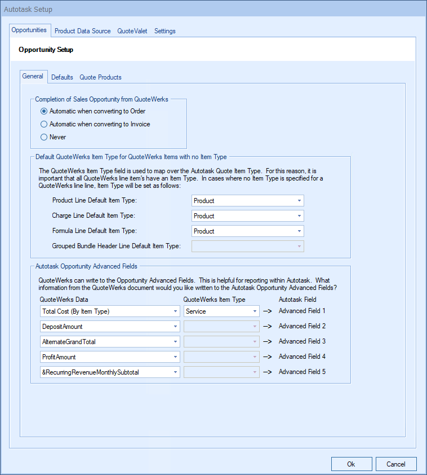This screenshot has height=475, width=427.
Task: Go to the Settings tab
Action: 165,31
